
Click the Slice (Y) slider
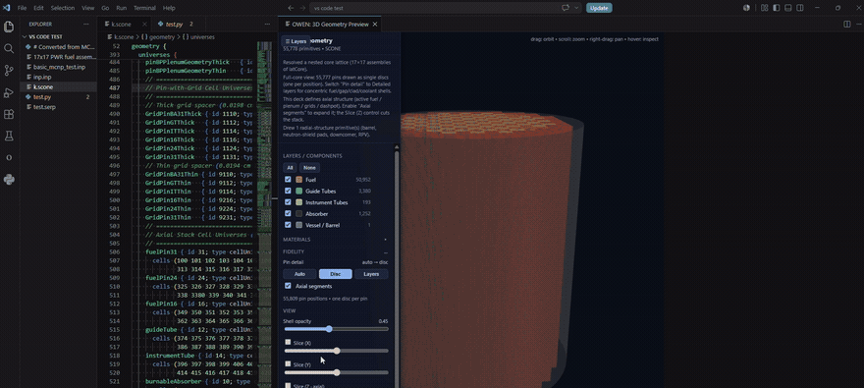click(336, 372)
